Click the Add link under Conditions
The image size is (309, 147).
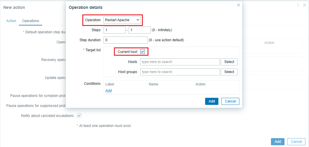[109, 91]
